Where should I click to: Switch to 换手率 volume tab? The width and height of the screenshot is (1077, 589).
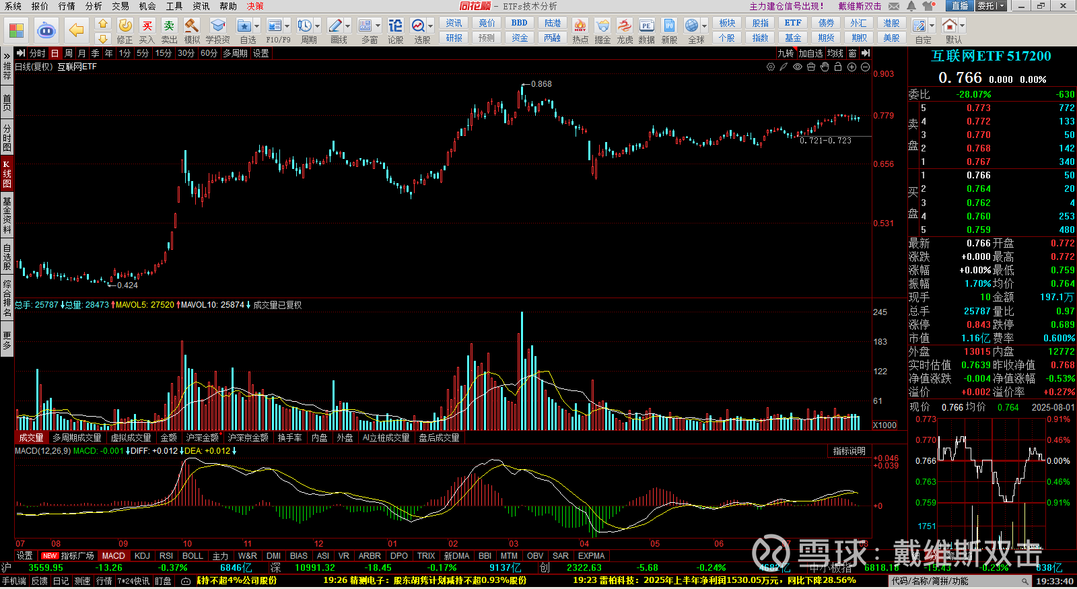tap(289, 438)
